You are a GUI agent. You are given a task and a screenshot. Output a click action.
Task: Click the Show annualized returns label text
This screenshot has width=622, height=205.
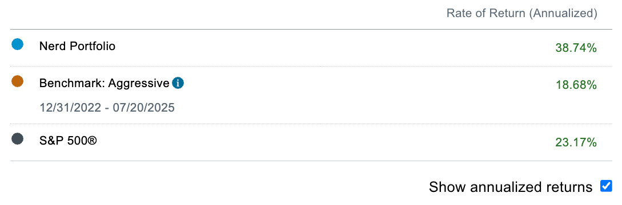click(x=511, y=186)
